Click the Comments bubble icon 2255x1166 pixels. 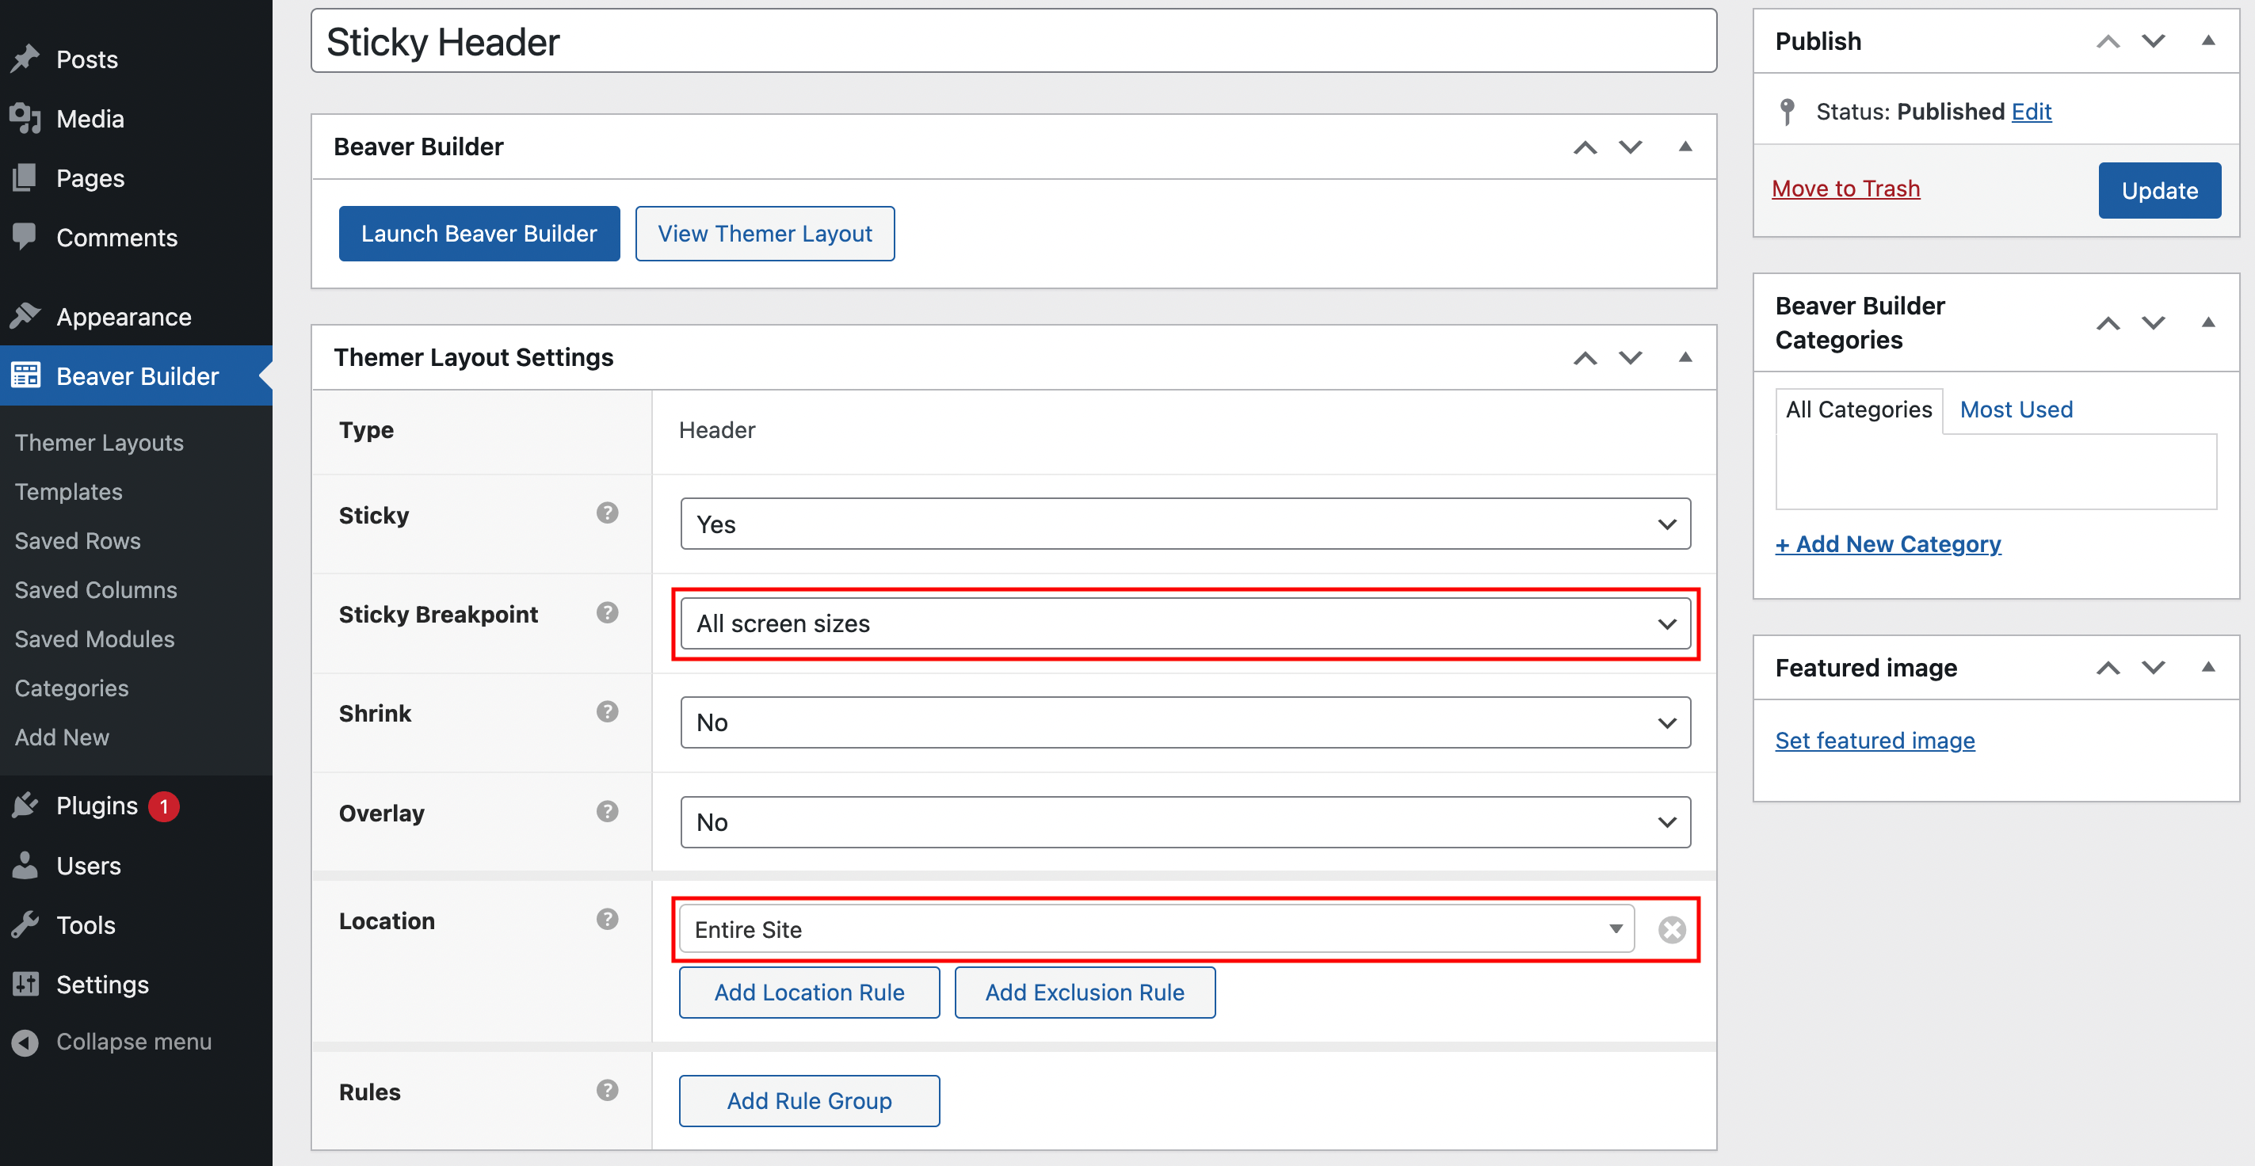[25, 236]
